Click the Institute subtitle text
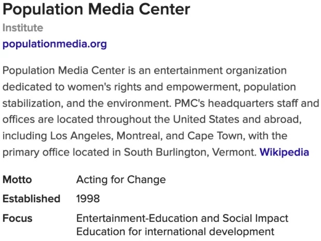The image size is (321, 241). coord(23,28)
